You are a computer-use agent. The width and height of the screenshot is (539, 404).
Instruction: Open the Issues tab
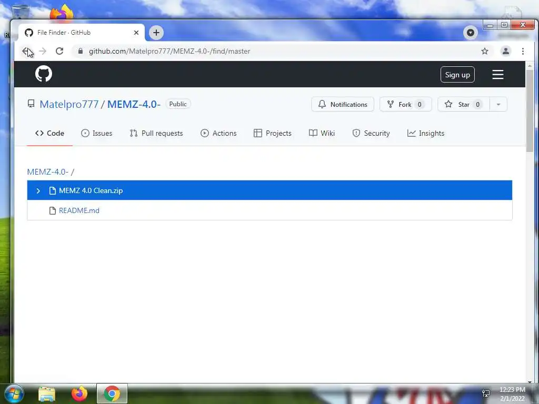pos(97,133)
